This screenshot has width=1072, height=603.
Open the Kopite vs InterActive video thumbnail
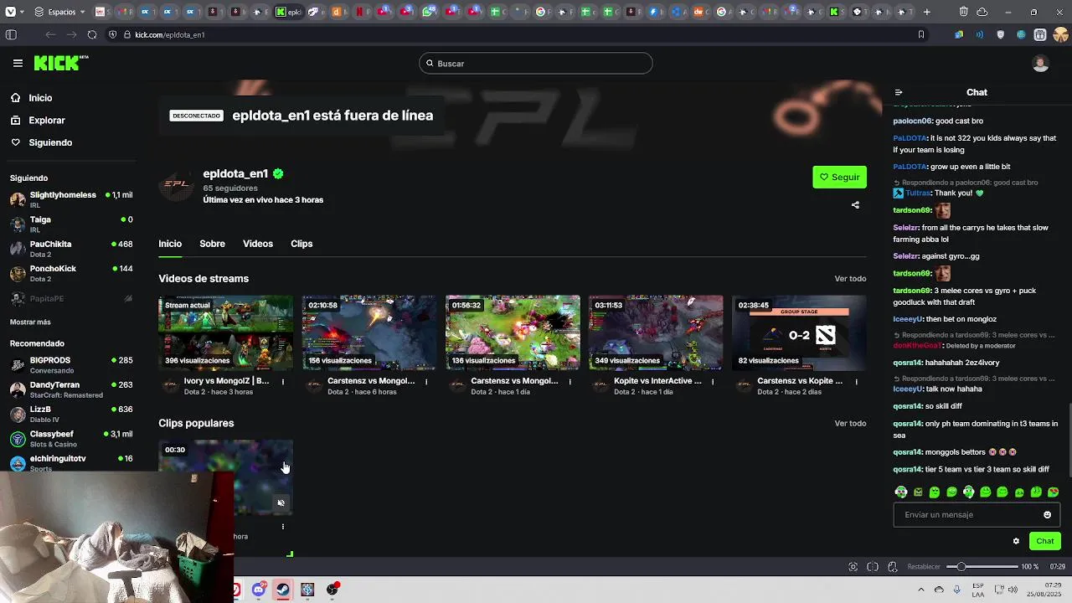[656, 332]
